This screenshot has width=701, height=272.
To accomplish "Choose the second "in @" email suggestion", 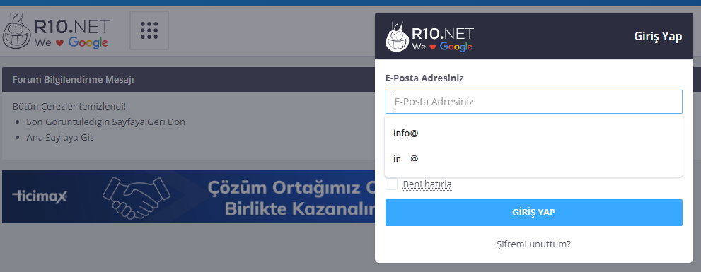I will (533, 158).
